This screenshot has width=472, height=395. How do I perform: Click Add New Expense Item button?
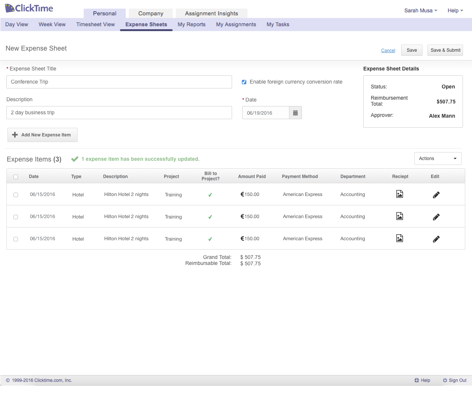pyautogui.click(x=42, y=135)
